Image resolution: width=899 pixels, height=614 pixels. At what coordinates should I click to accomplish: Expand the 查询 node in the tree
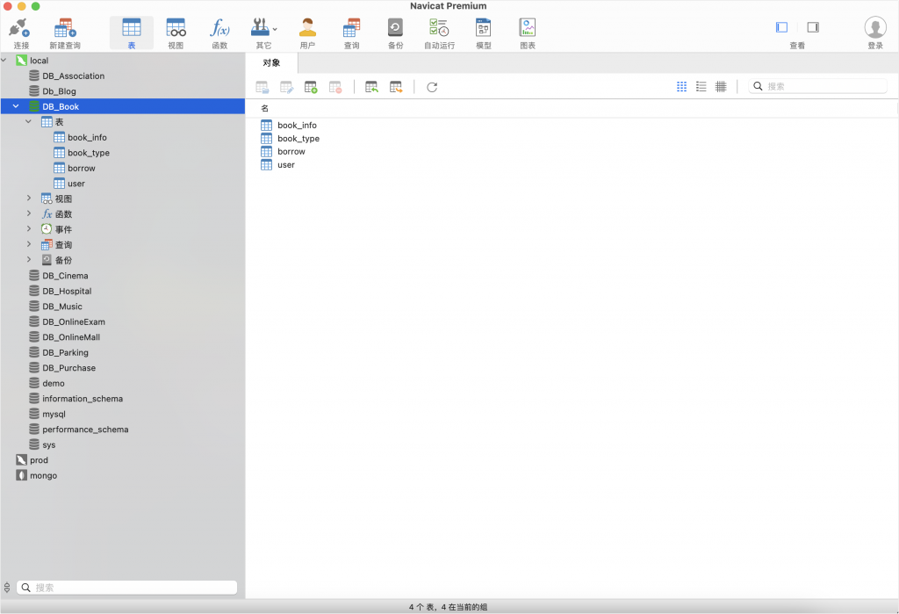point(29,244)
